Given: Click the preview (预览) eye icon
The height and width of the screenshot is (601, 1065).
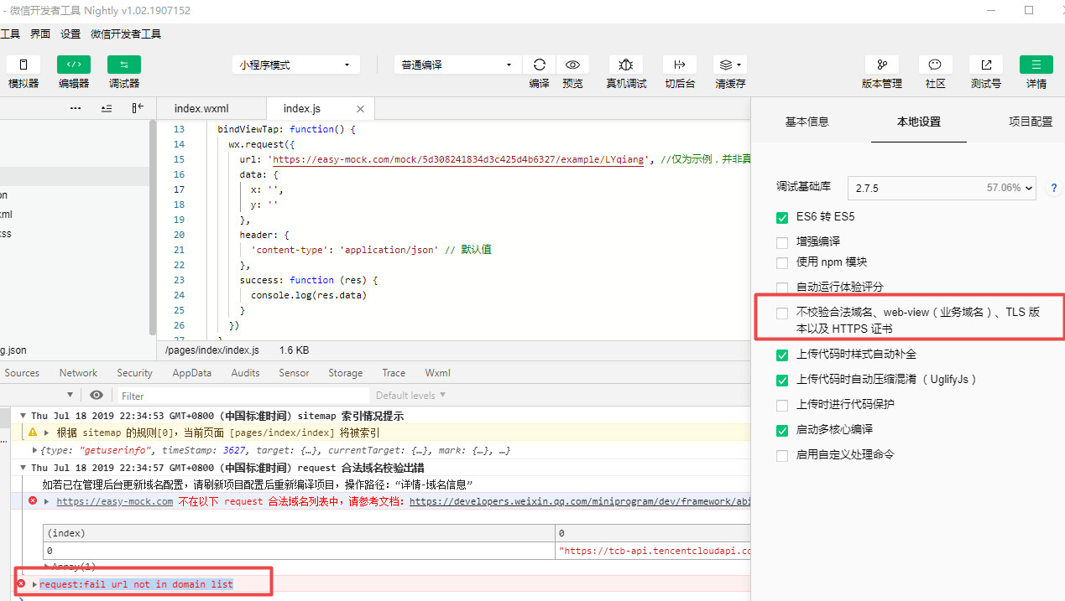Looking at the screenshot, I should [x=572, y=65].
